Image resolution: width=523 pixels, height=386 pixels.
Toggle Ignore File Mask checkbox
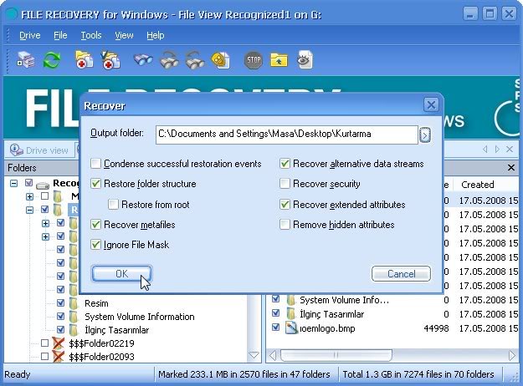(95, 245)
